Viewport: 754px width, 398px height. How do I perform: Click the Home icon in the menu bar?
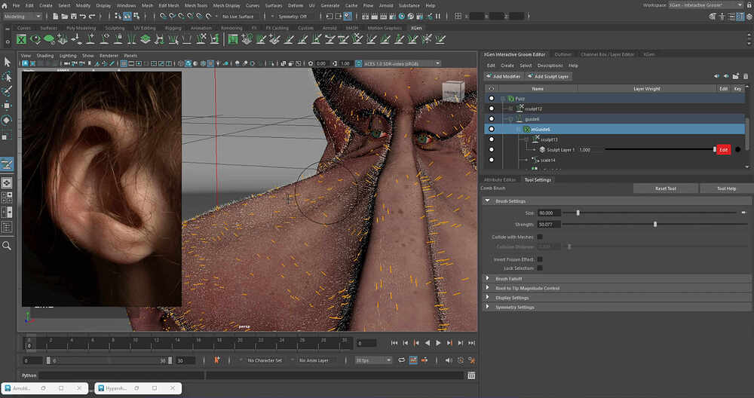pyautogui.click(x=5, y=5)
